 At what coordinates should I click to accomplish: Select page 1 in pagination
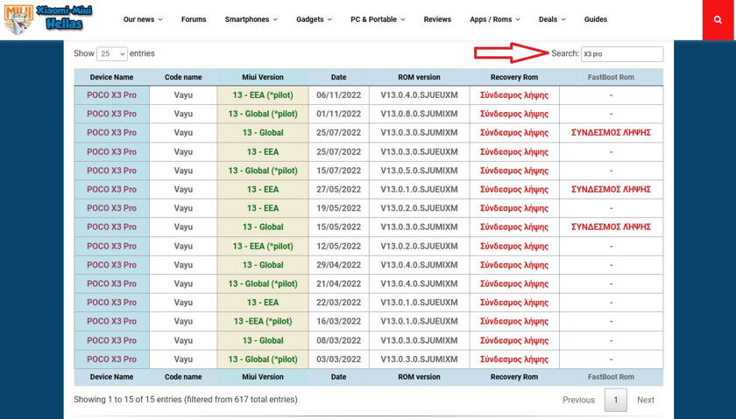(x=615, y=400)
